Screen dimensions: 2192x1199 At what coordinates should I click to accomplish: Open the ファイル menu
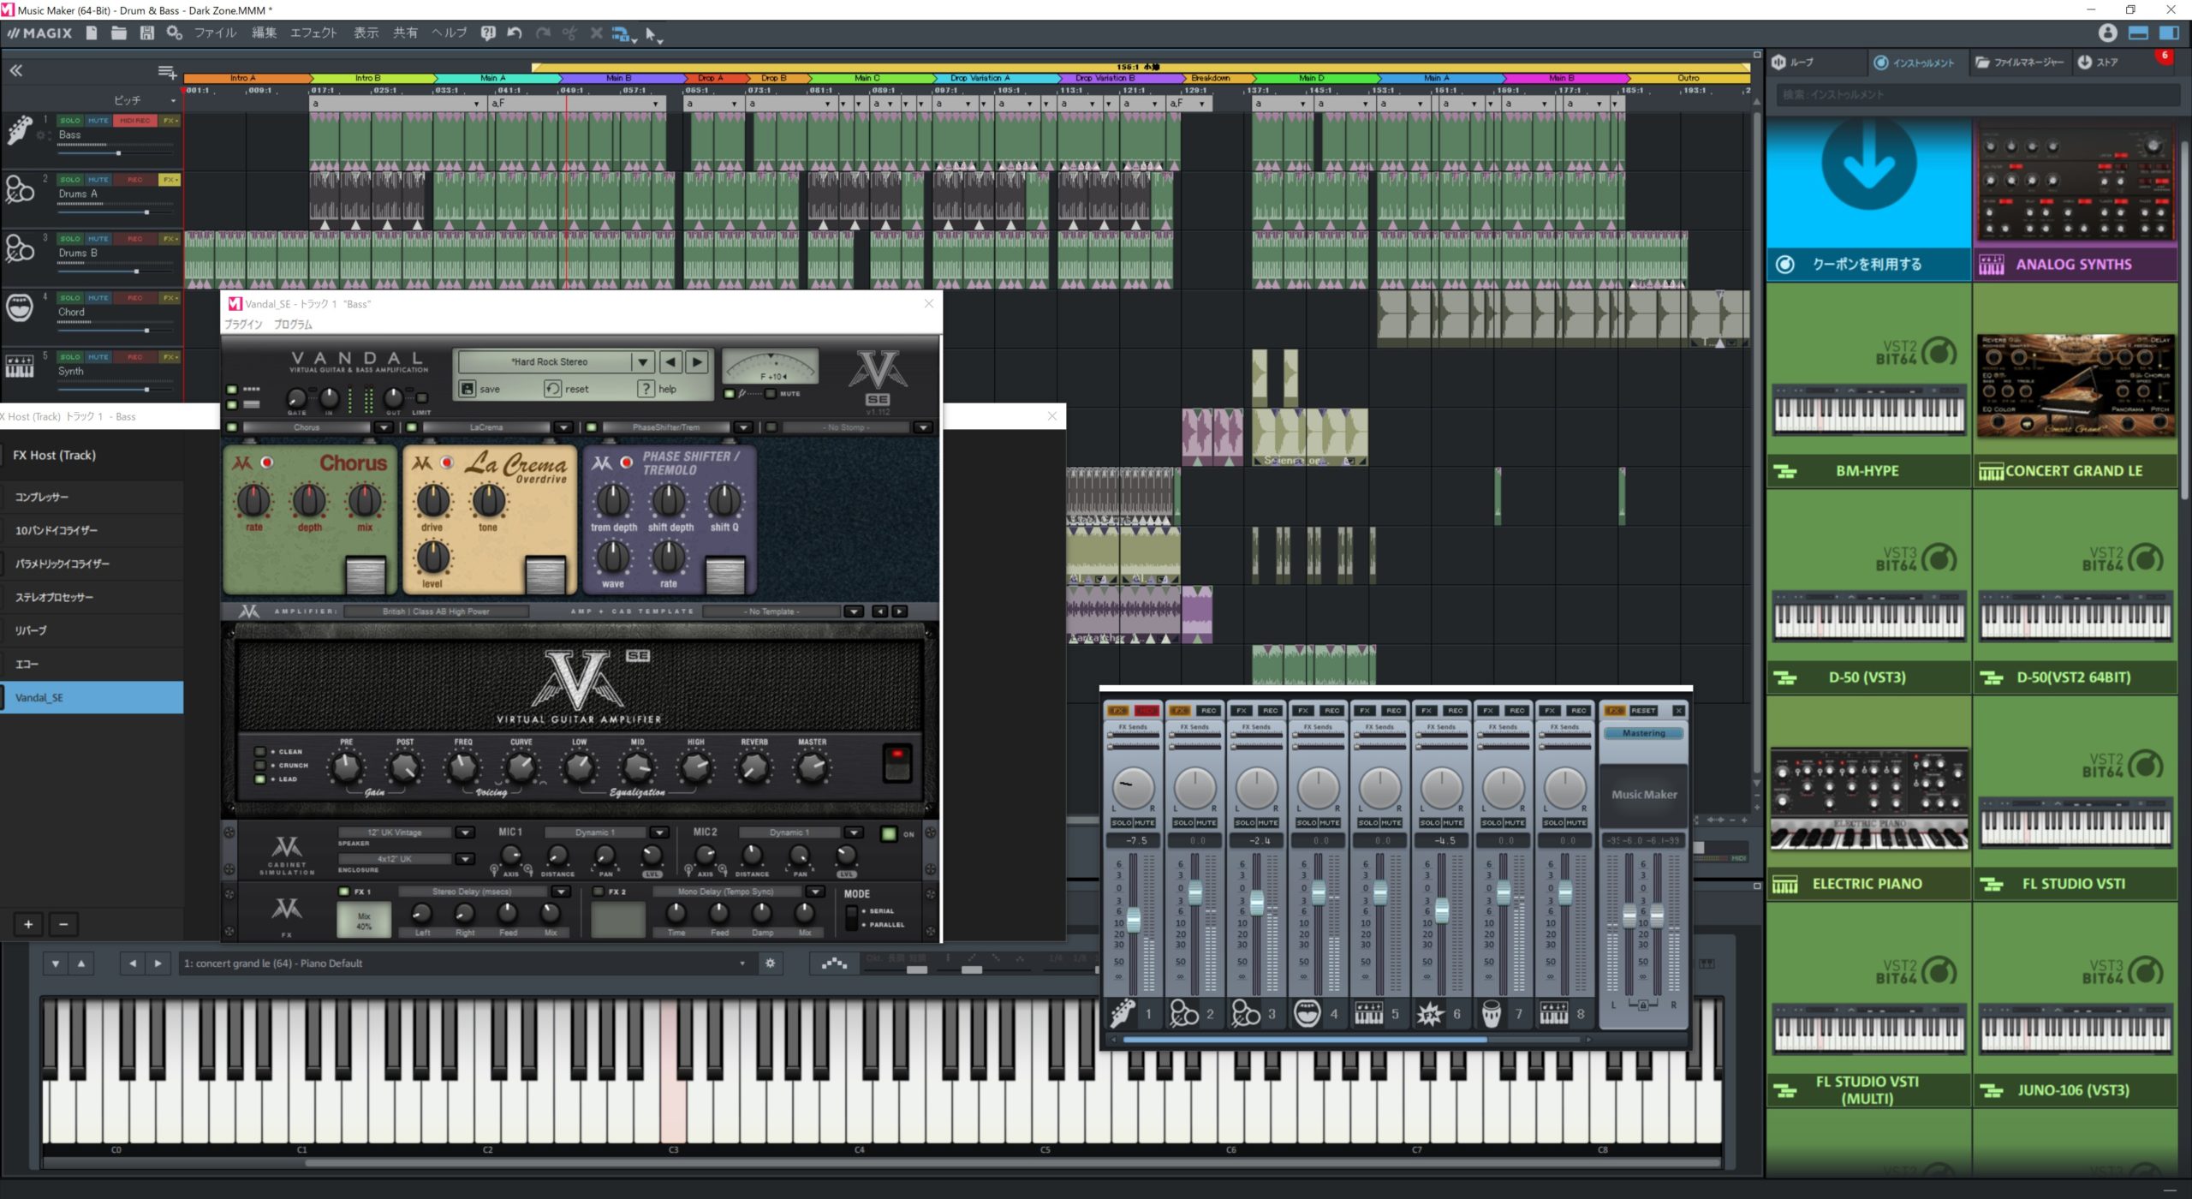pos(215,33)
